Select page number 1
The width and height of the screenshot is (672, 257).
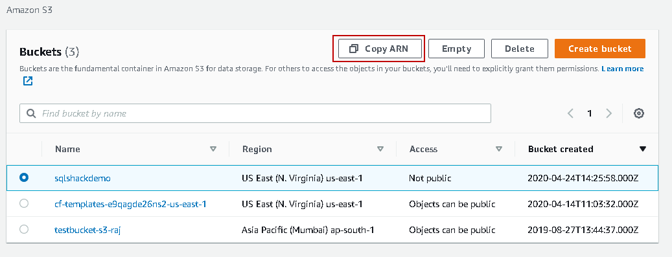pyautogui.click(x=590, y=113)
